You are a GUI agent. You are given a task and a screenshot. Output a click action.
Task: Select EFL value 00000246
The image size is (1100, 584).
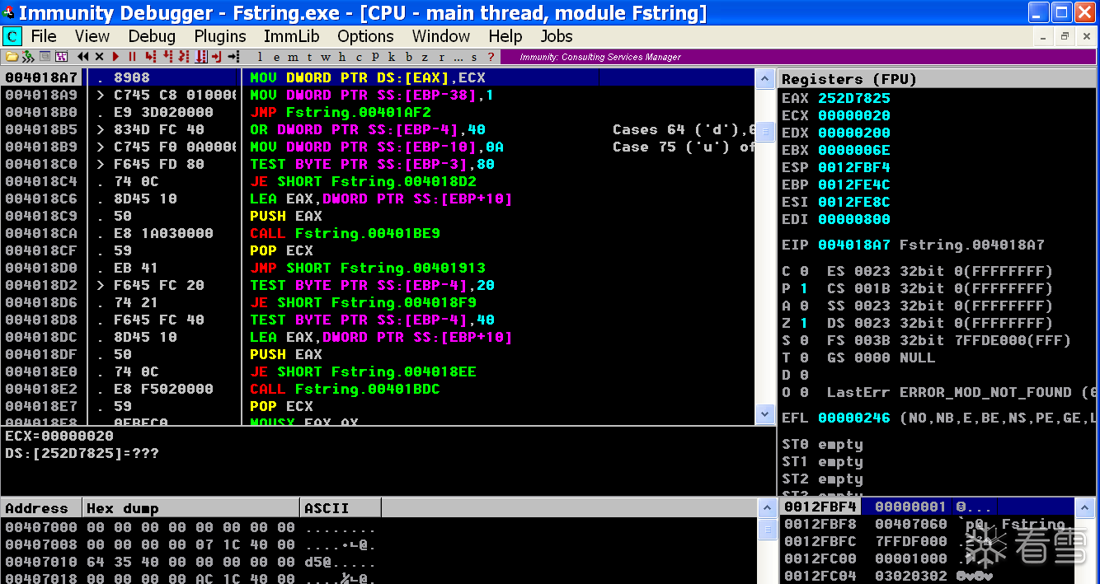[x=854, y=418]
